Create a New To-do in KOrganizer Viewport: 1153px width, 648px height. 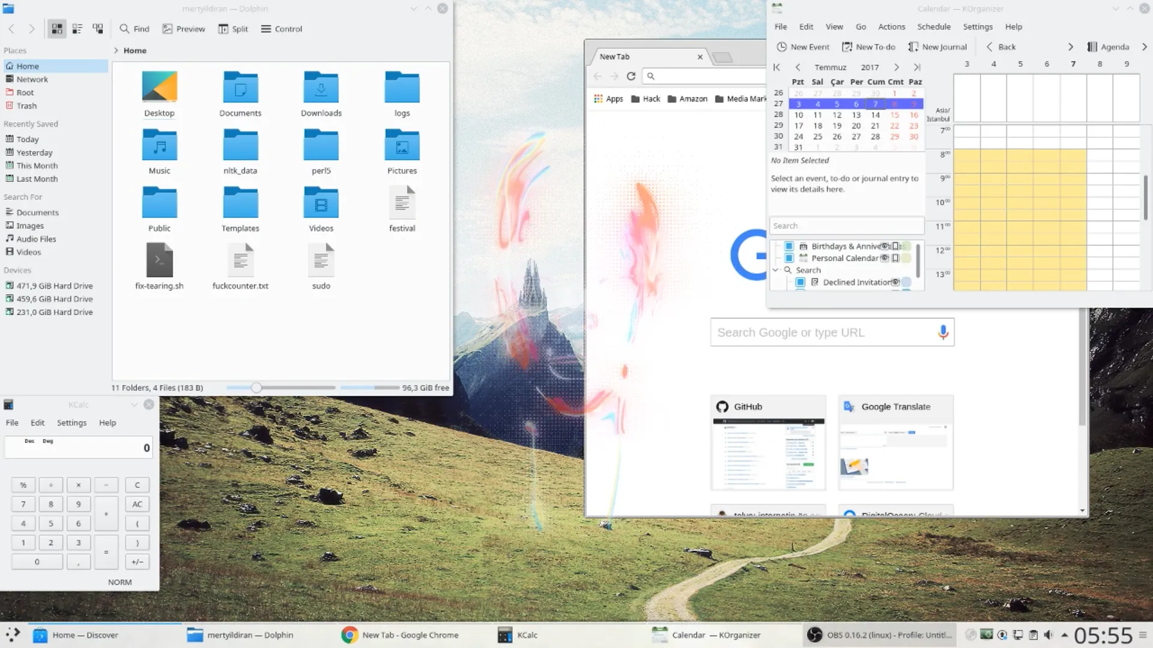click(x=868, y=47)
